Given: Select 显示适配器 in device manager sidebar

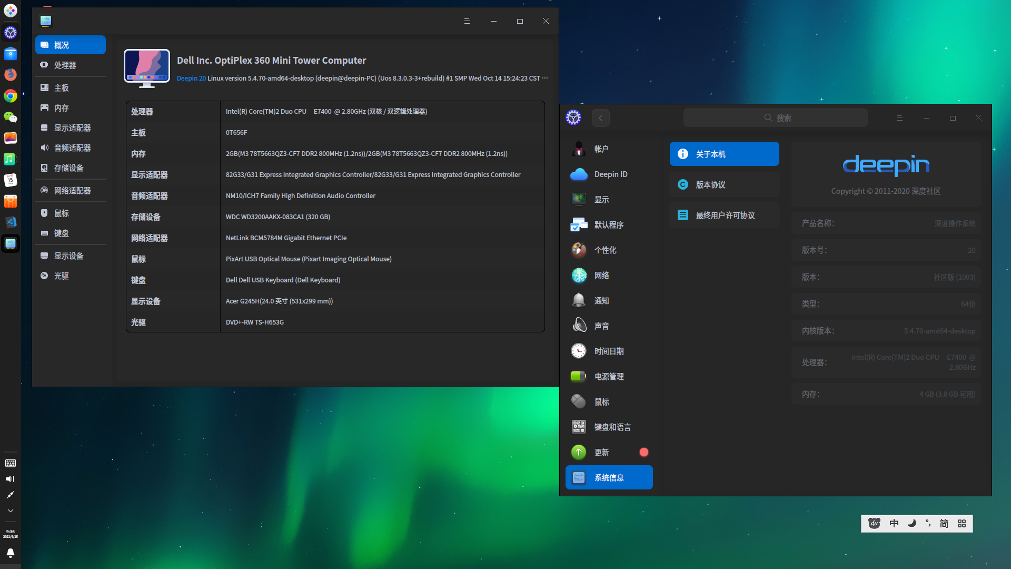Looking at the screenshot, I should click(x=72, y=128).
